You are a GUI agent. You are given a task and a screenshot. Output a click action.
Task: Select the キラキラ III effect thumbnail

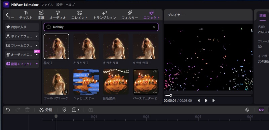pos(146,46)
